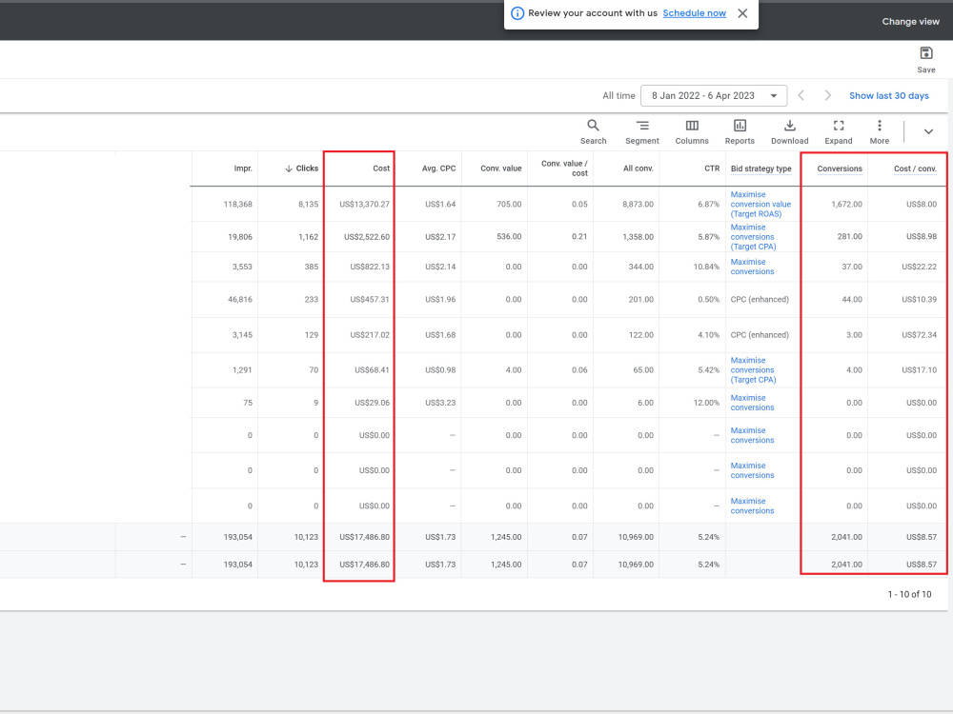Click the info icon in notification
953x714 pixels.
pos(517,13)
